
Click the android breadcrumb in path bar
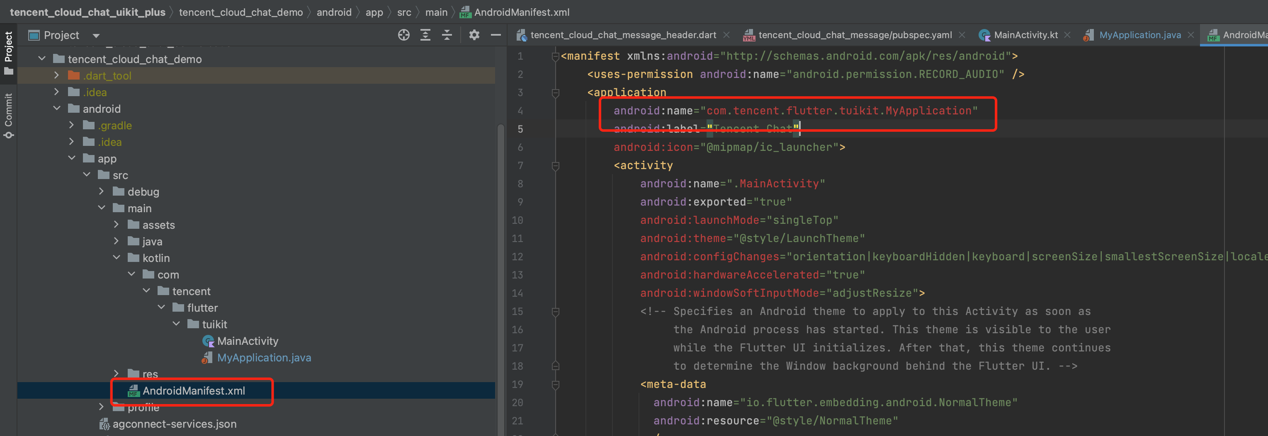334,12
